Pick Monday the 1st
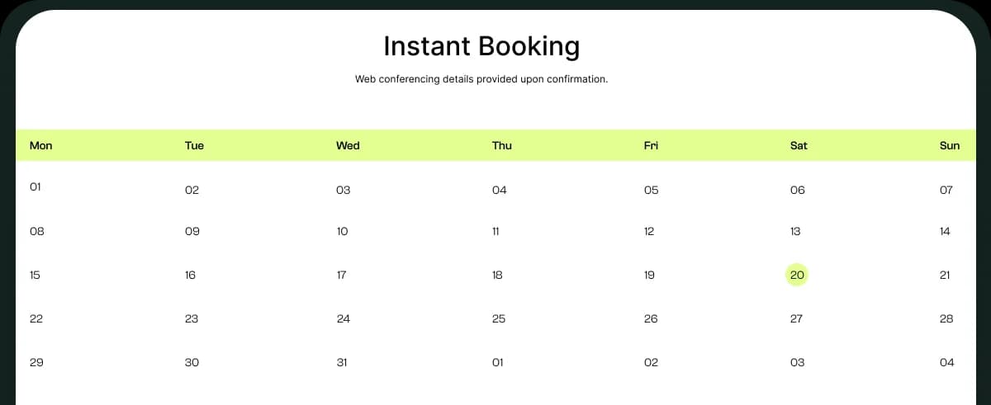 36,187
